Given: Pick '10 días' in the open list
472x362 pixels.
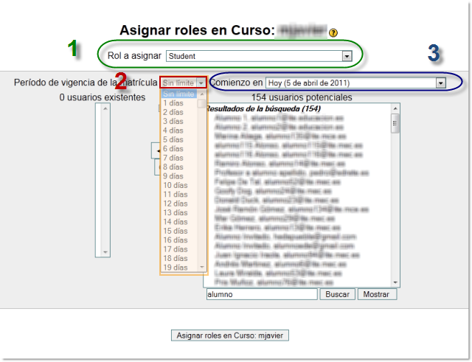Looking at the screenshot, I should pos(176,185).
